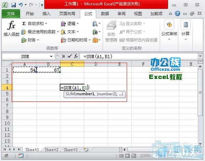This screenshot has height=161, width=205.
Task: Open the Formula Auditing group
Action: [169, 30]
